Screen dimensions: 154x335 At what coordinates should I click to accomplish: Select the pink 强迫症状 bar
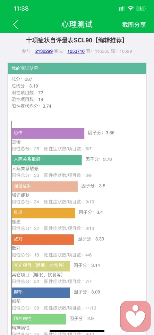[x=45, y=186]
